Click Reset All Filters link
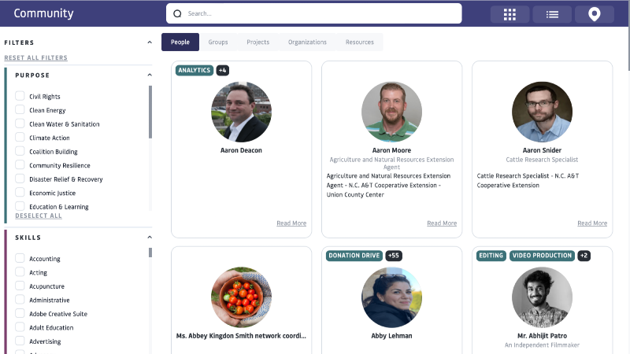This screenshot has height=354, width=630. (x=35, y=57)
